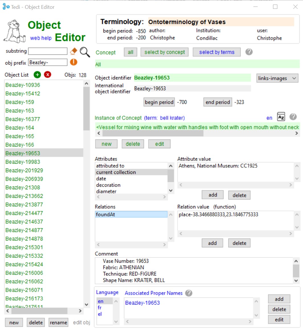The width and height of the screenshot is (303, 329).
Task: Click the Tedi bear logo
Action: point(14,30)
